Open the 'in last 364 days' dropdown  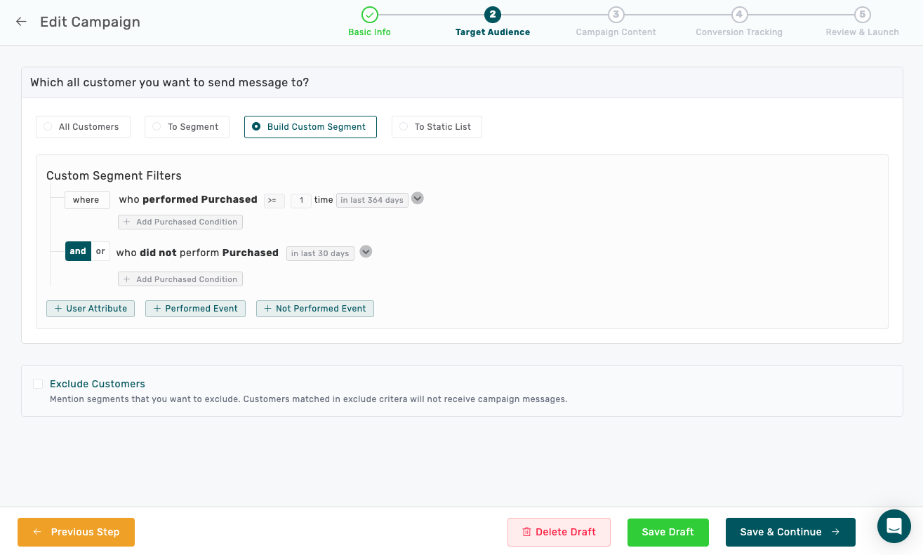point(372,200)
